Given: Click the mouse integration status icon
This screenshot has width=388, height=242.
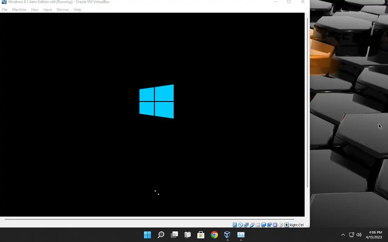Looking at the screenshot, I should (281, 225).
